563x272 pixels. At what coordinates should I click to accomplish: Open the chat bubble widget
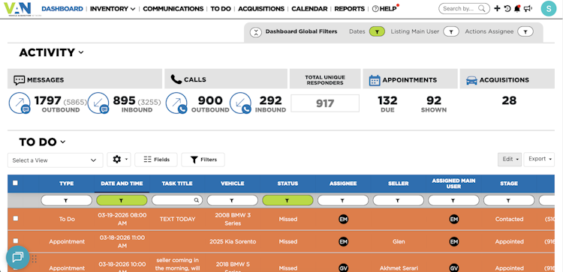click(17, 257)
